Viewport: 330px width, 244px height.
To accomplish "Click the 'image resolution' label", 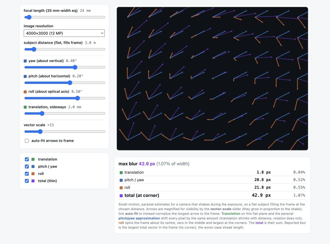I will pyautogui.click(x=38, y=26).
